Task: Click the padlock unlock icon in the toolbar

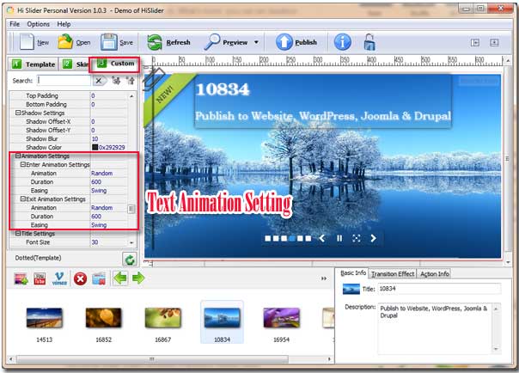Action: click(369, 42)
